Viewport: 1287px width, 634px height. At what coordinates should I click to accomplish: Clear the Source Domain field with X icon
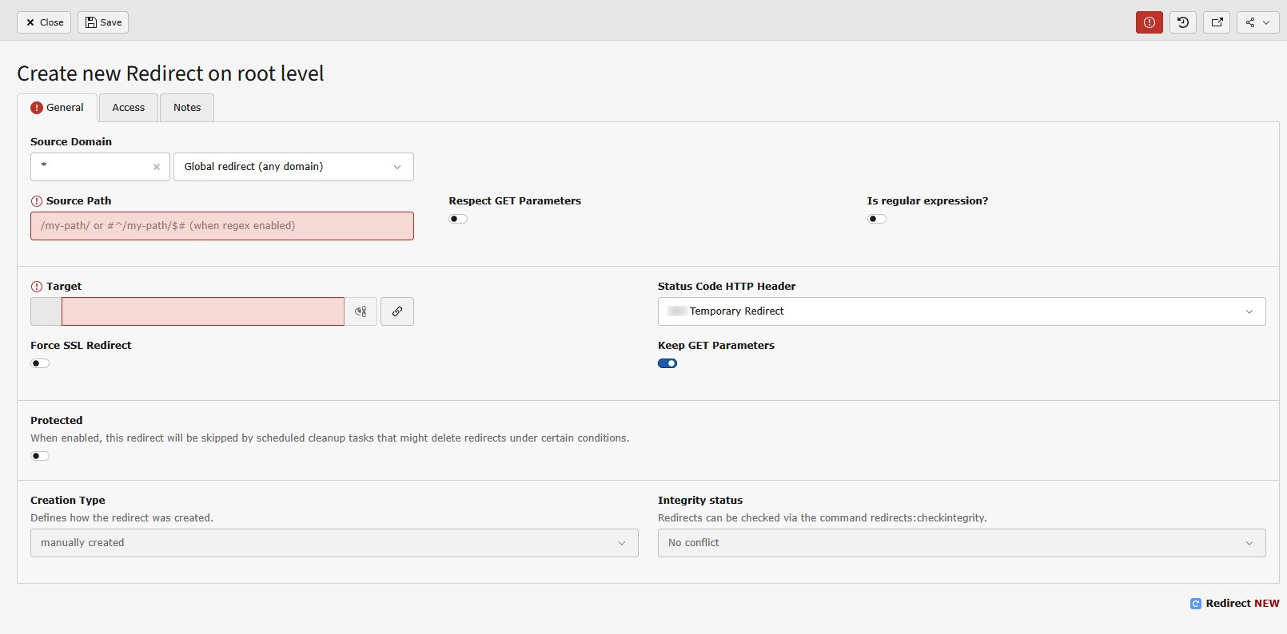[x=157, y=167]
